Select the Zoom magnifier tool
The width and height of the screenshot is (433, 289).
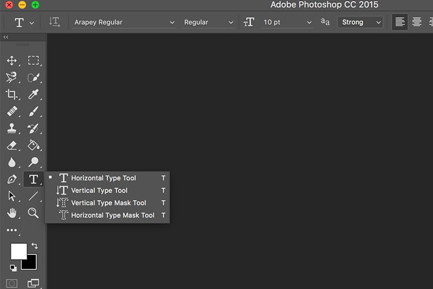pos(33,213)
